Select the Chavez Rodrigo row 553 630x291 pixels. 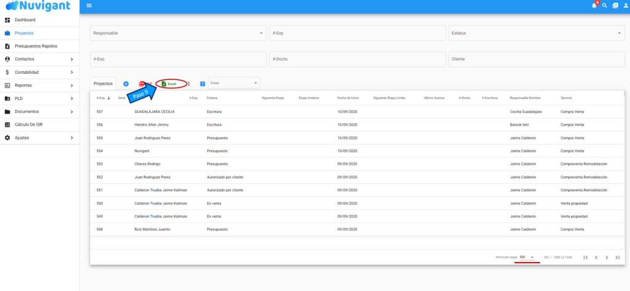(357, 164)
